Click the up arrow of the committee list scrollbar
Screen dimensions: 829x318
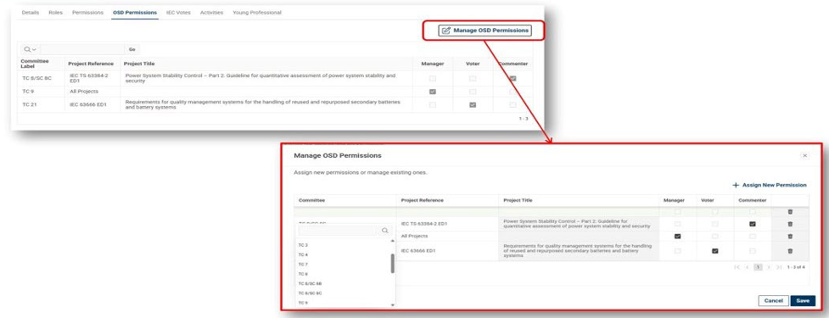coord(392,241)
